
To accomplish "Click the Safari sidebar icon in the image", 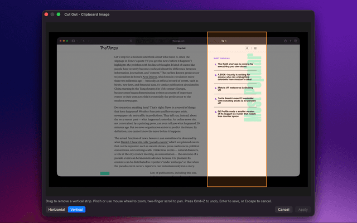I will point(73,41).
